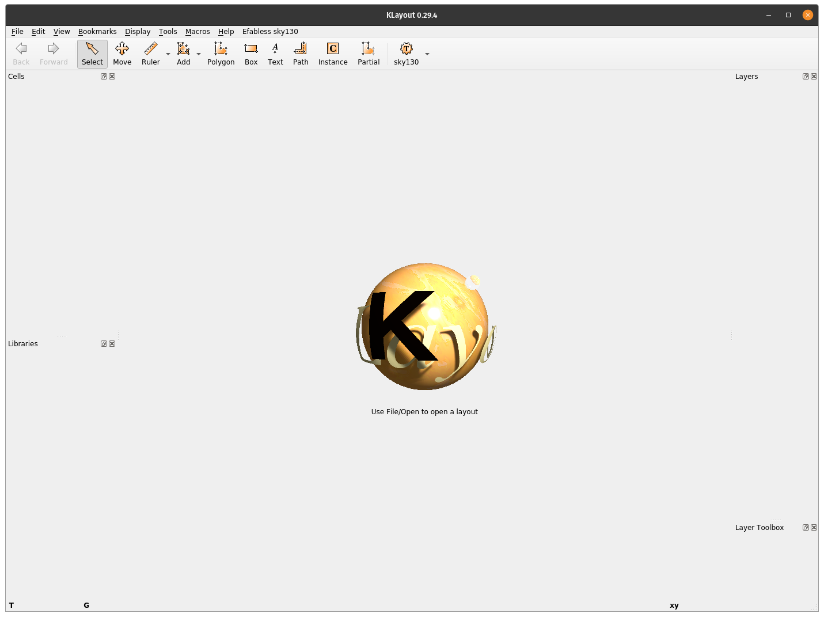This screenshot has width=824, height=617.
Task: Maximize the KLayout window
Action: tap(788, 15)
